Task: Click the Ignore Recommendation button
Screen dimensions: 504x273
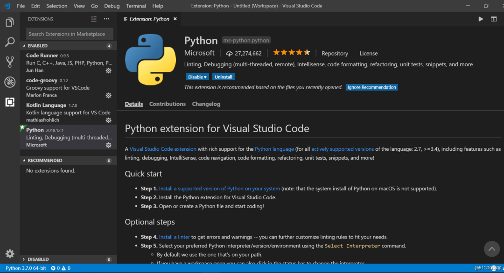Action: (371, 87)
